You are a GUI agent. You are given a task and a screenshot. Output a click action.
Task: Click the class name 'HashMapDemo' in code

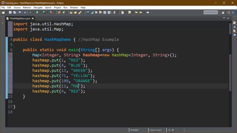click(x=57, y=40)
